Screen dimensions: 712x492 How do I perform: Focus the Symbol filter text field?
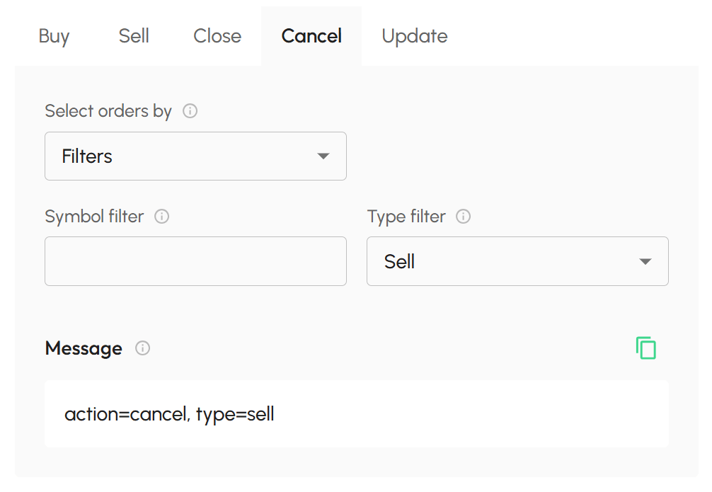coord(195,261)
